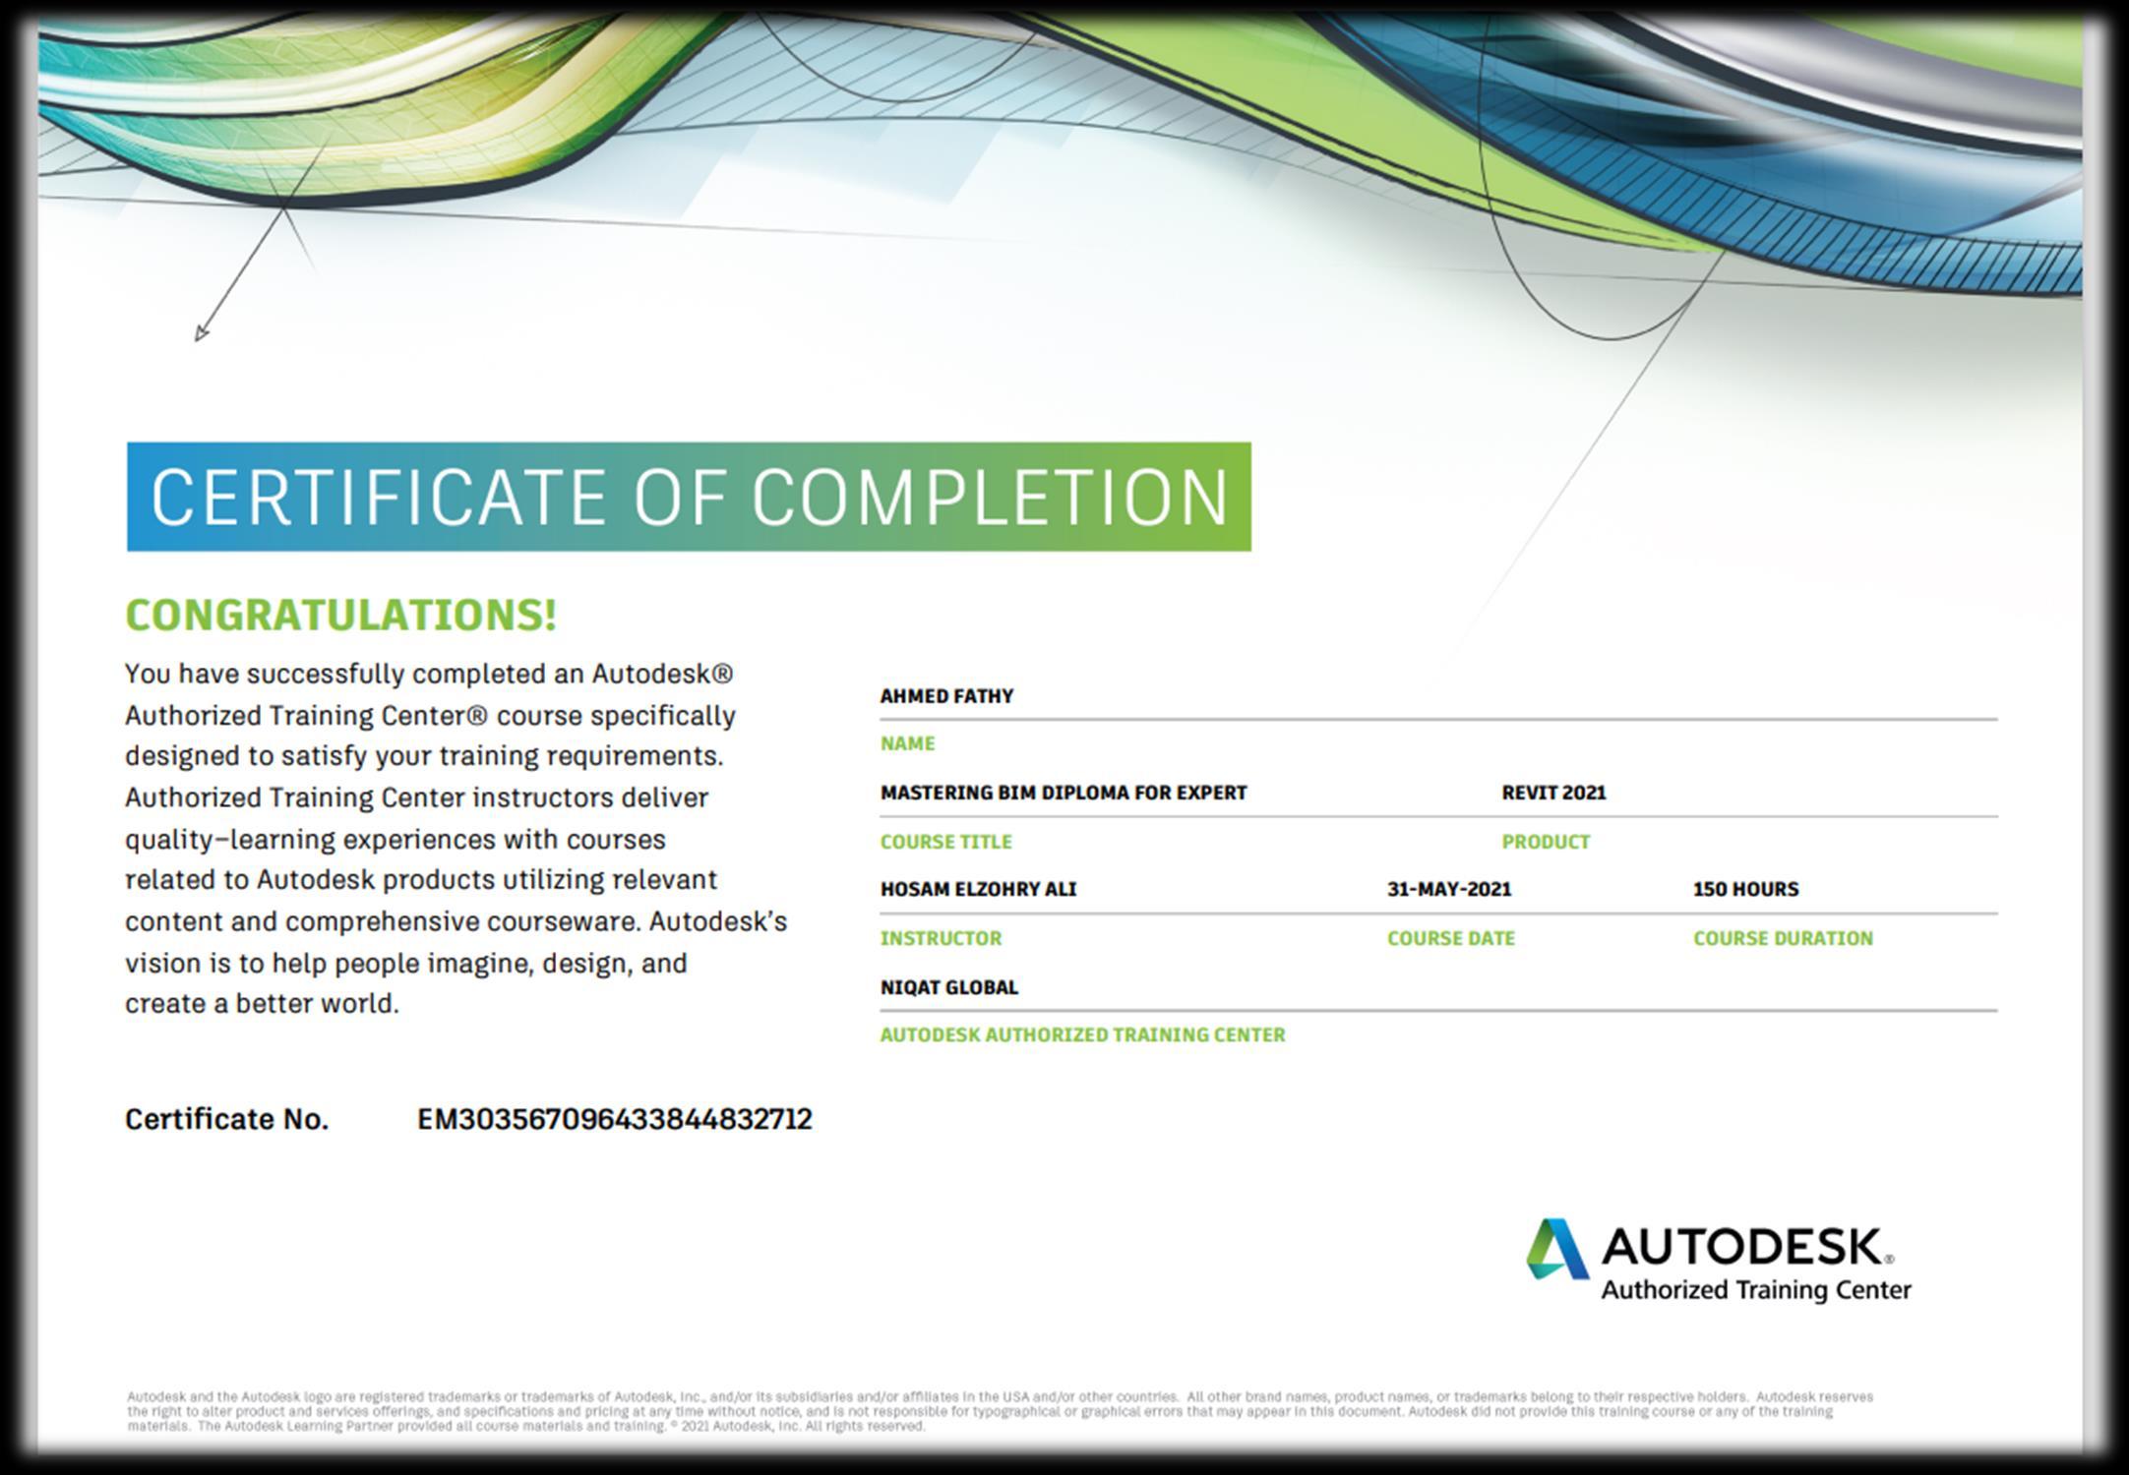
Task: Click the 'Certificate No.' label
Action: click(x=226, y=1119)
